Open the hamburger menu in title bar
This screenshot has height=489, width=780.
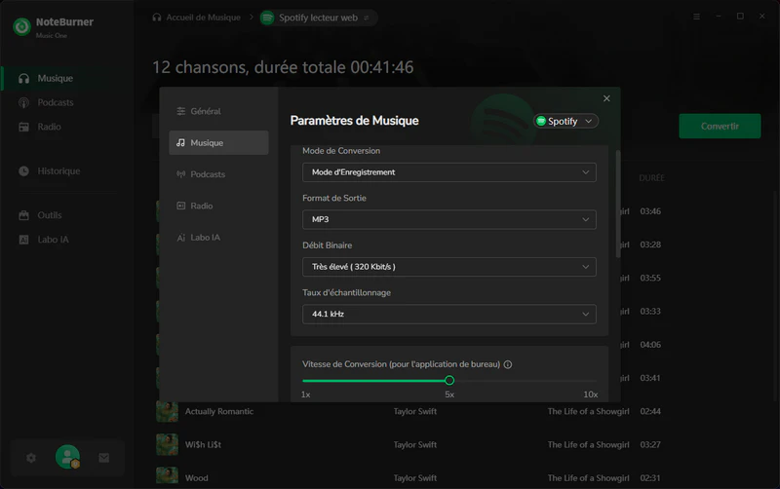point(696,17)
